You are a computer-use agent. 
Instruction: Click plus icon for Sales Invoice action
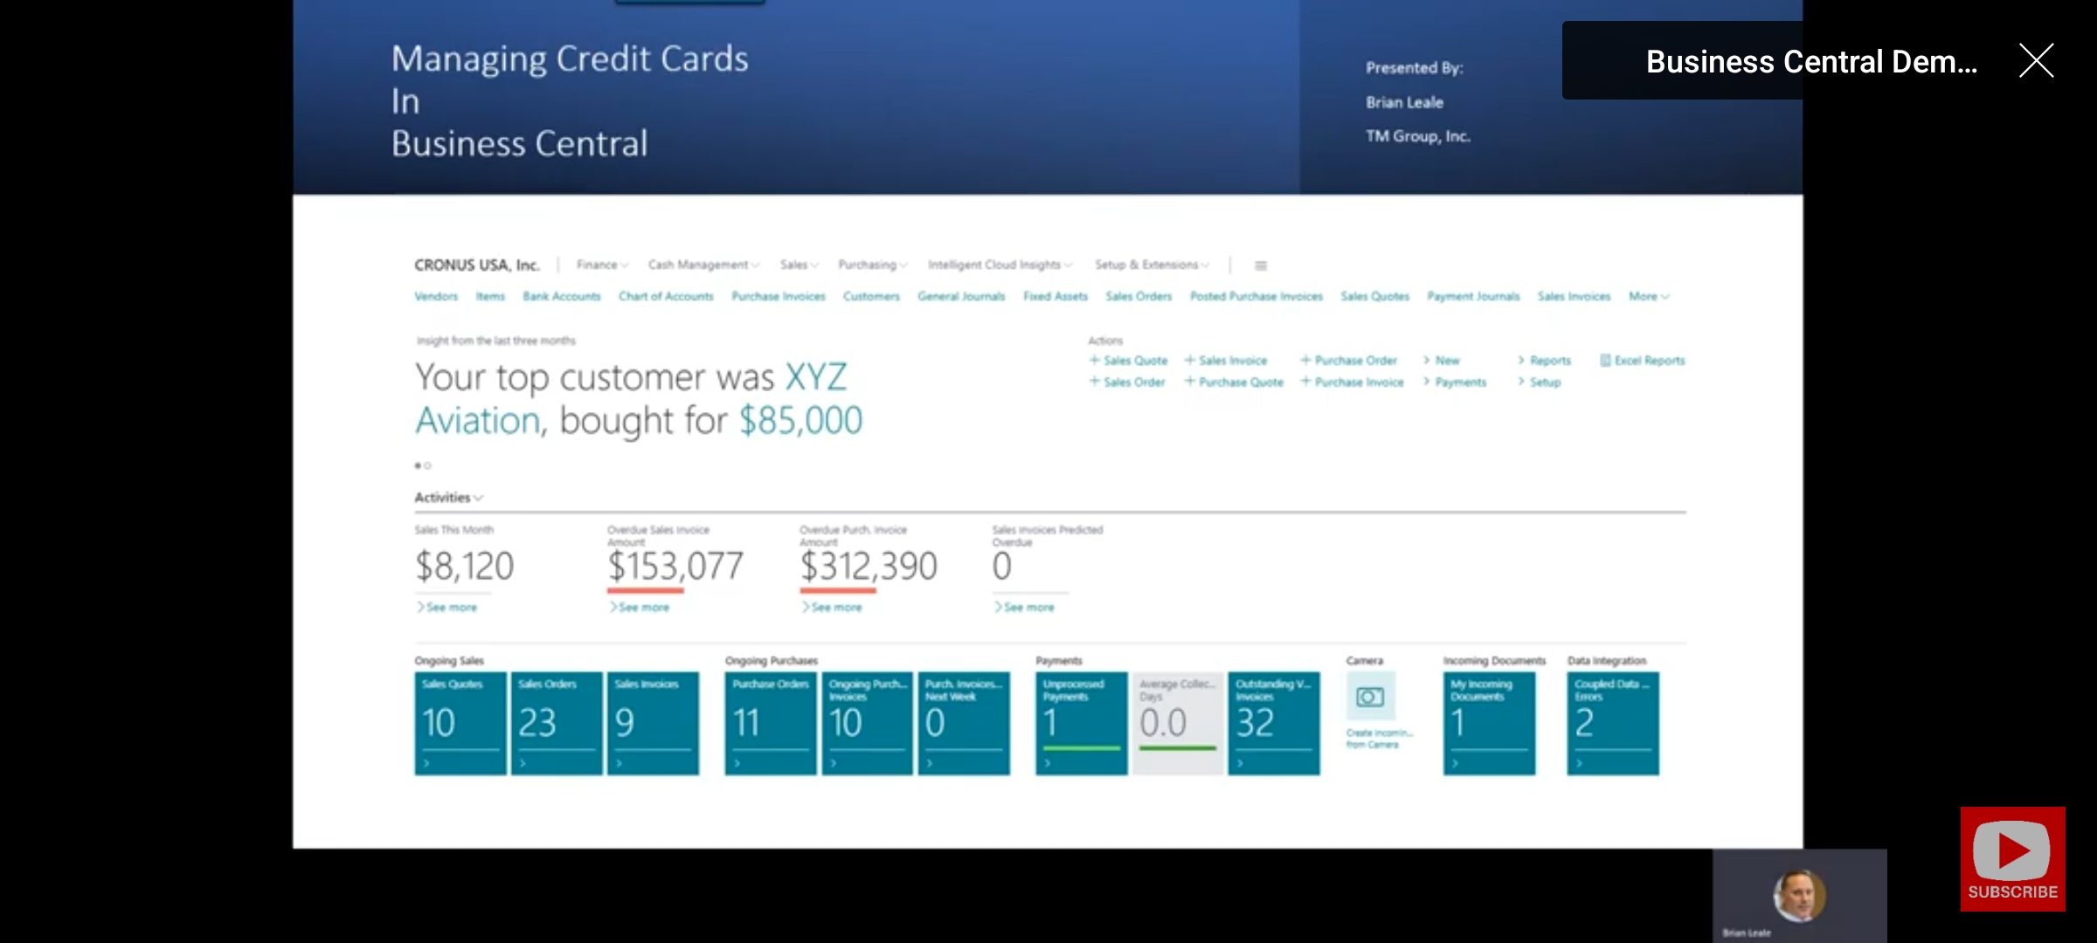click(x=1189, y=361)
